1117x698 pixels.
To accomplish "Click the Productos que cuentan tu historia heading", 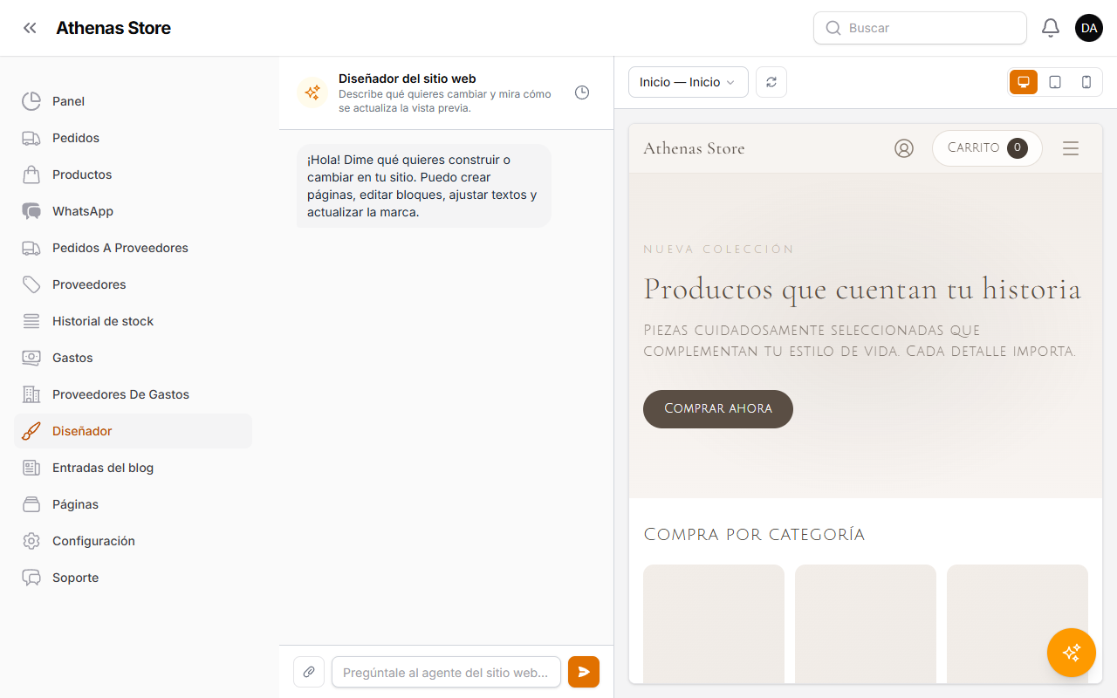I will click(x=862, y=289).
